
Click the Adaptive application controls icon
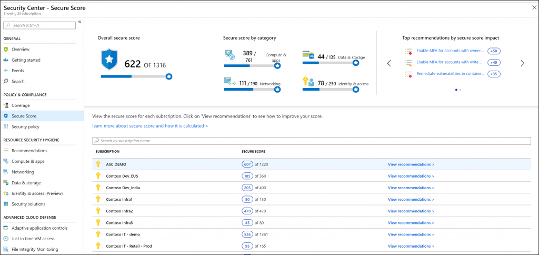pyautogui.click(x=5, y=228)
